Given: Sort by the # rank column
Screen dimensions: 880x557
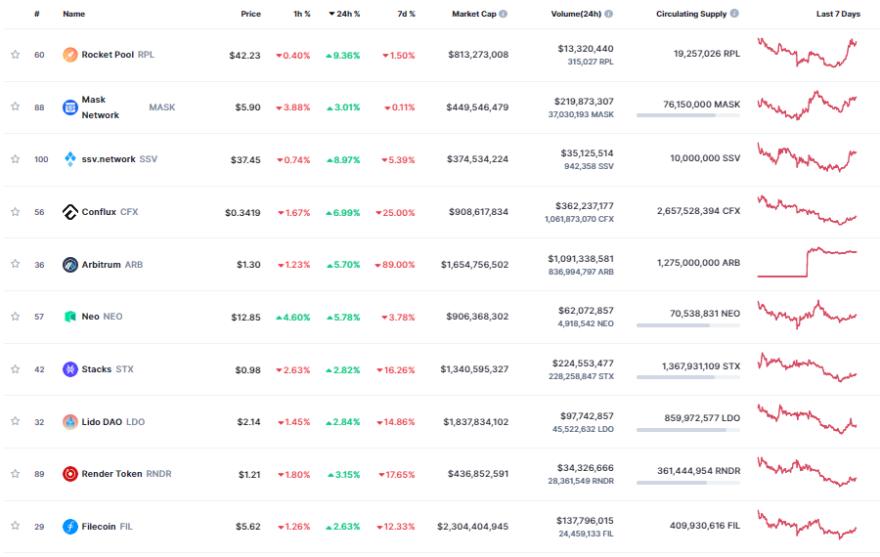Looking at the screenshot, I should (37, 14).
